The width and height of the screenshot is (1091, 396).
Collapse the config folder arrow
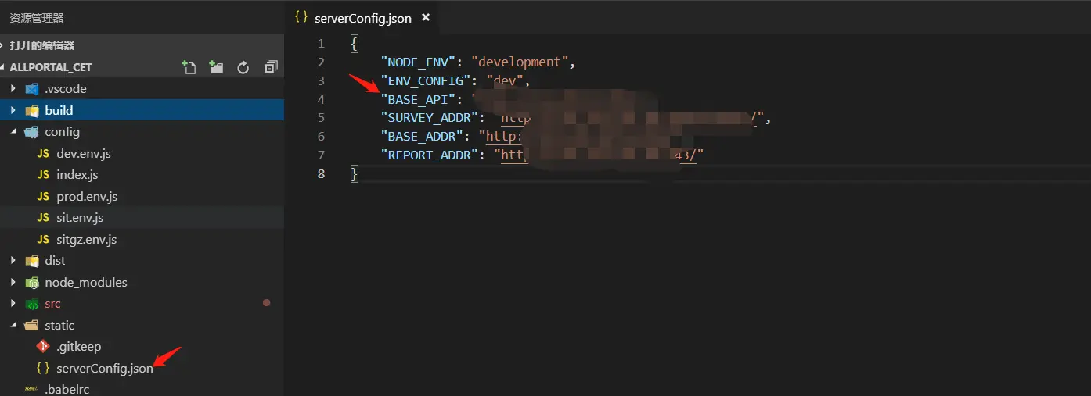tap(13, 132)
